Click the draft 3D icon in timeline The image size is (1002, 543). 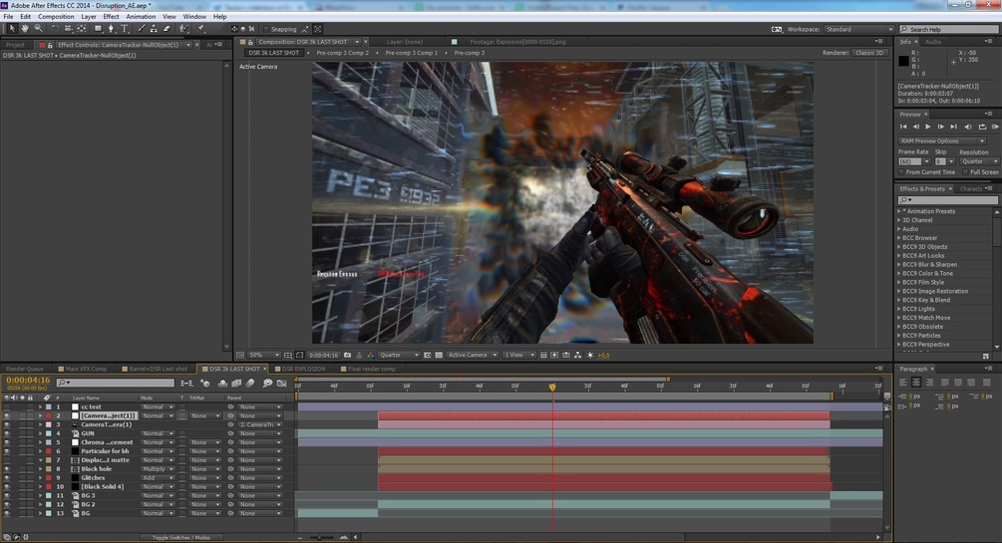(205, 384)
